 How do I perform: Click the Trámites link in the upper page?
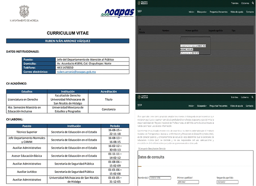234,3
